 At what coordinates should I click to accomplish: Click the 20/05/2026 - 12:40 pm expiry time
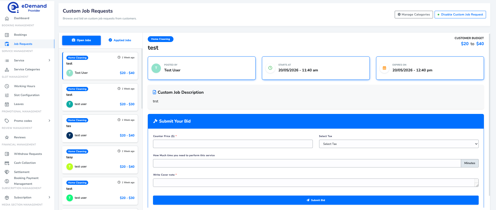(412, 70)
